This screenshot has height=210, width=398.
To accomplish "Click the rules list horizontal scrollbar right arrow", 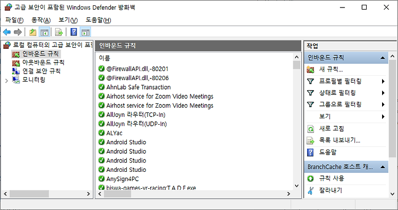I will (x=288, y=194).
